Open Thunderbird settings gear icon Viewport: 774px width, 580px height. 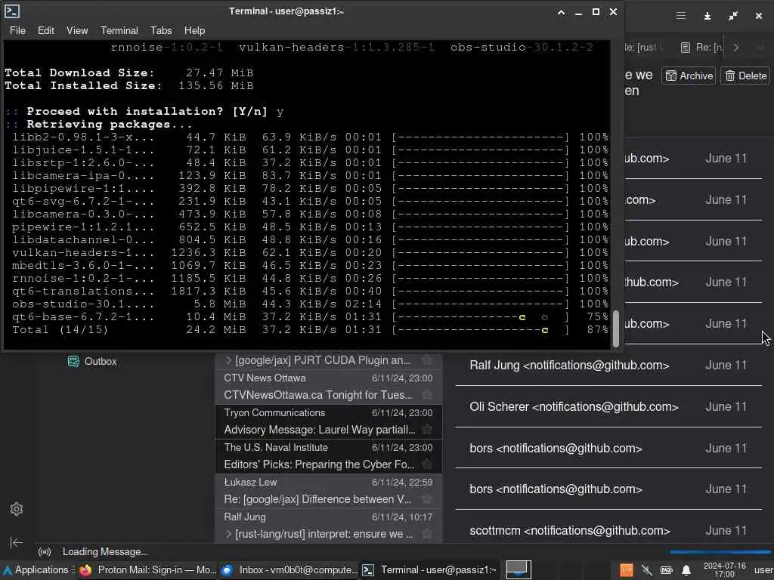point(17,509)
